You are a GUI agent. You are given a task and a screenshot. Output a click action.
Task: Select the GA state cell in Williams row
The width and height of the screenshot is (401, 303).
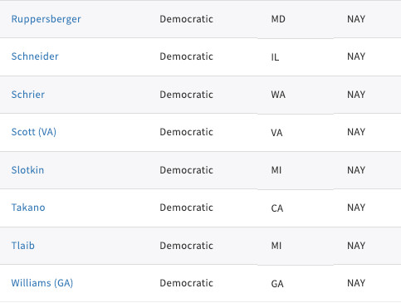[277, 284]
